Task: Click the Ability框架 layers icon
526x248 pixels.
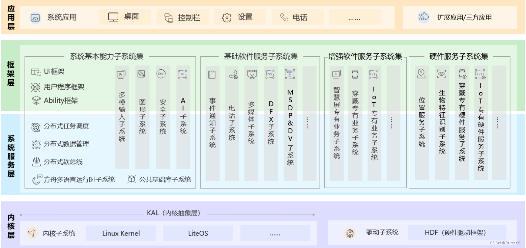Action: (x=36, y=100)
